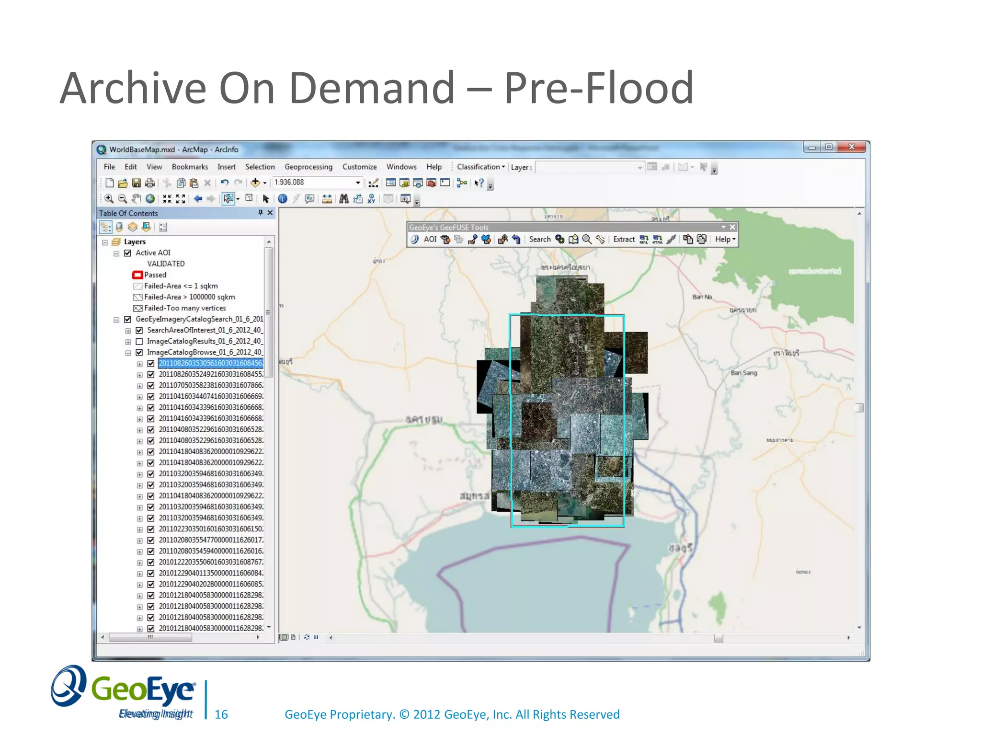Click the Fixed Zoom In arrows icon

click(167, 199)
